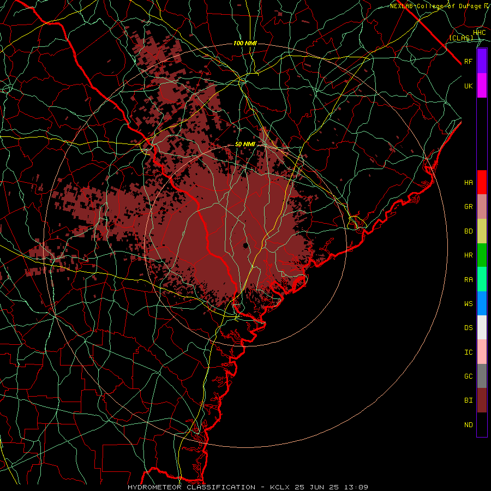491x491 pixels.
Task: Click the HA legend label
Action: pos(469,183)
